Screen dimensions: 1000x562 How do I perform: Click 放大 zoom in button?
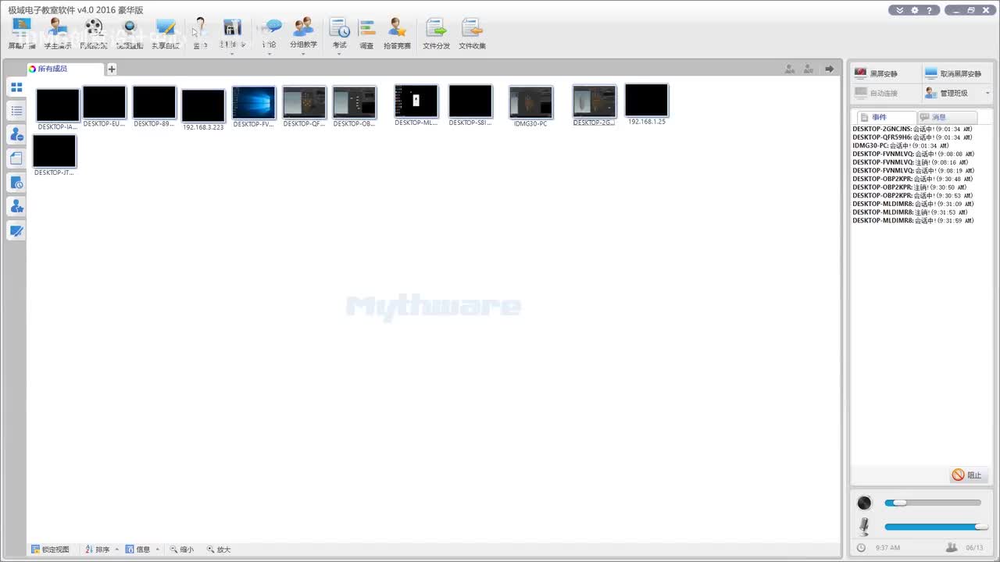(219, 550)
